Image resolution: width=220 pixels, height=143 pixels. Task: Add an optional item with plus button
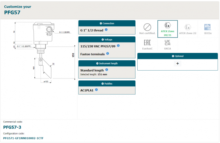[x=177, y=63]
